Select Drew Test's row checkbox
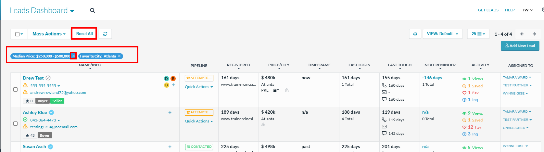544x152 pixels. [15, 89]
